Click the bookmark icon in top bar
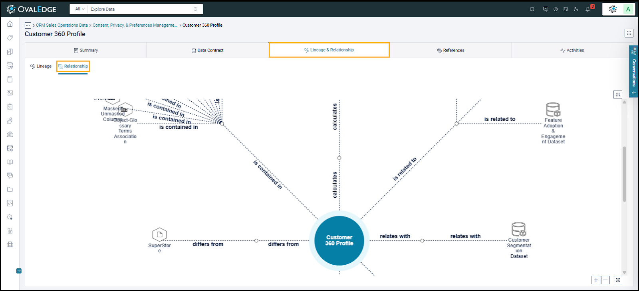This screenshot has height=291, width=639. 532,9
